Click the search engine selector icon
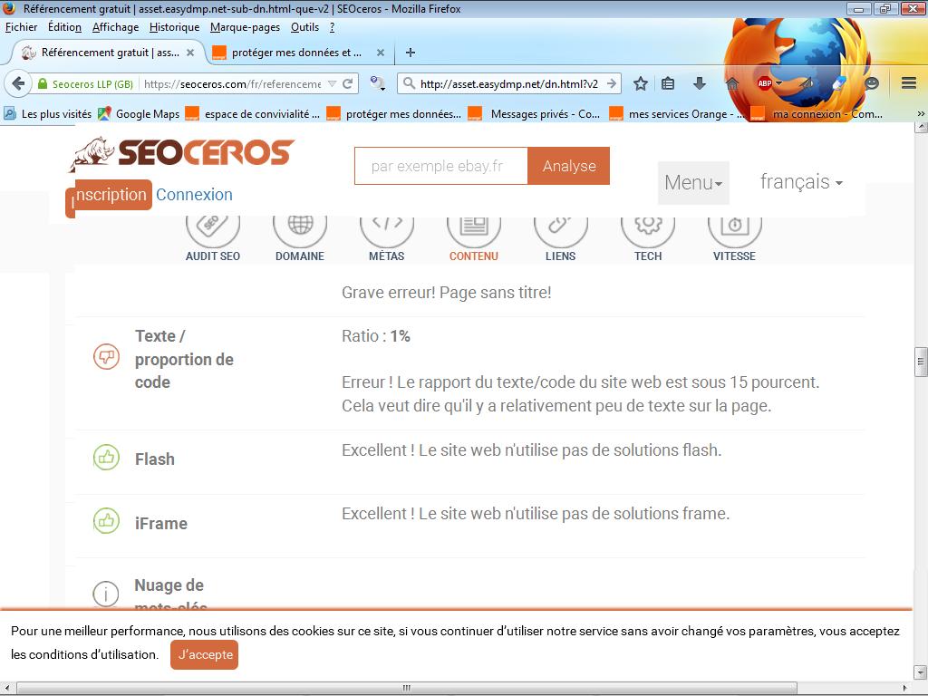The width and height of the screenshot is (928, 696). coord(378,83)
